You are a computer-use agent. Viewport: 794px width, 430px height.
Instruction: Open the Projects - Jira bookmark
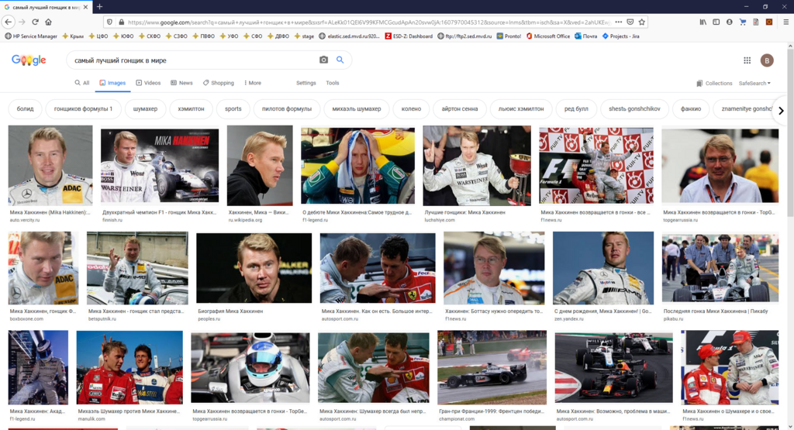(620, 36)
